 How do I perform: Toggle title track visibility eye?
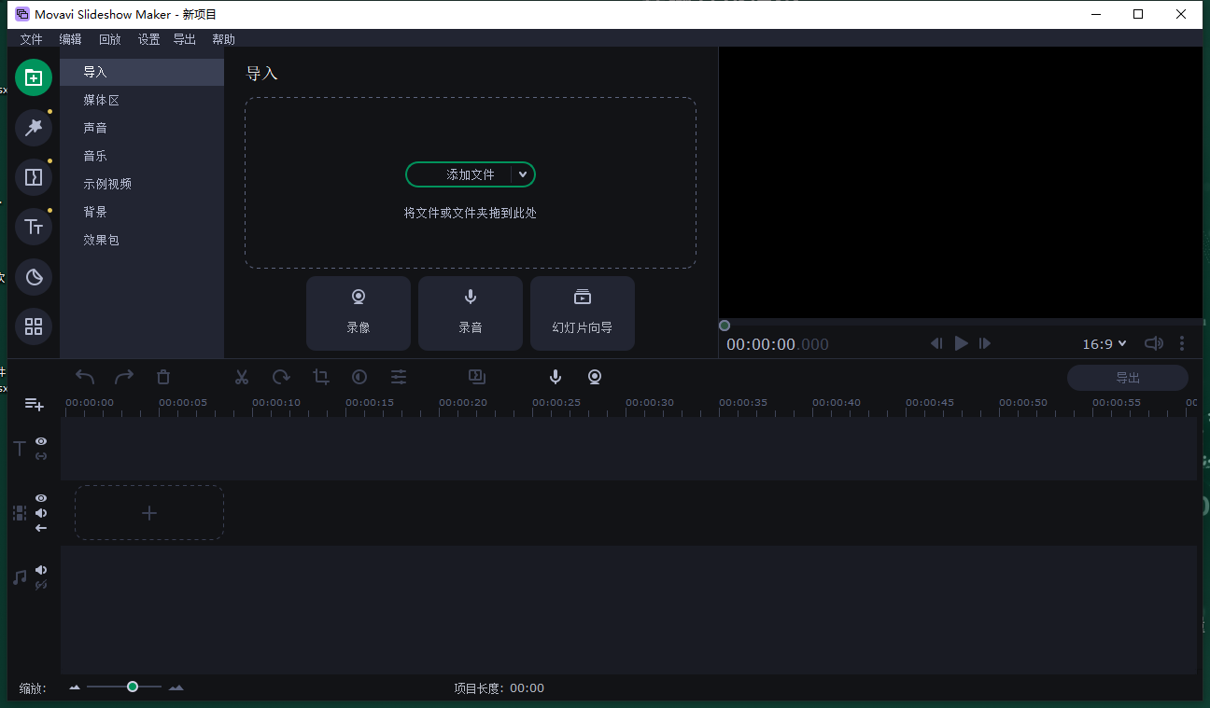point(41,441)
